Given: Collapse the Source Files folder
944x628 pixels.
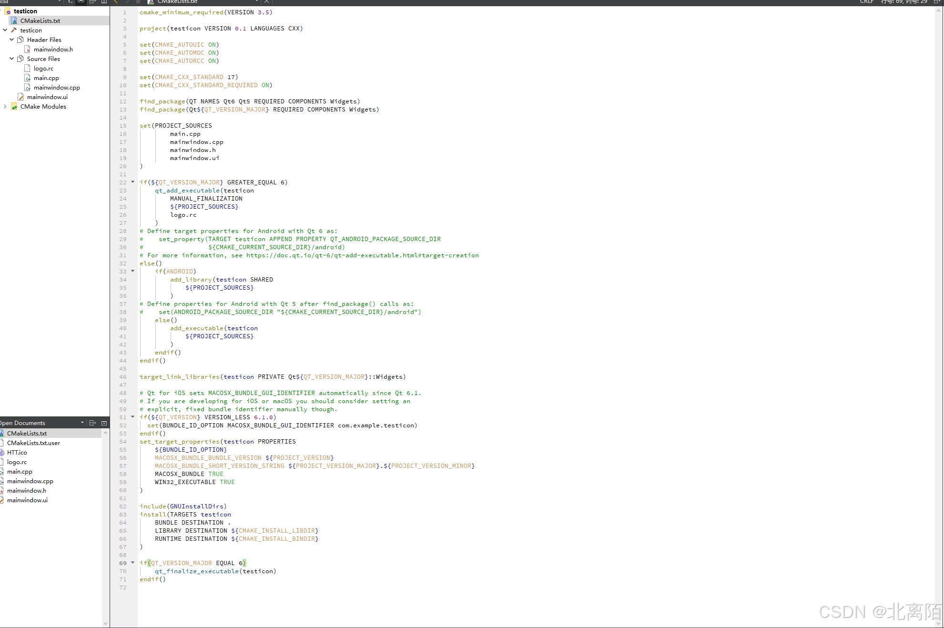Looking at the screenshot, I should pos(11,59).
